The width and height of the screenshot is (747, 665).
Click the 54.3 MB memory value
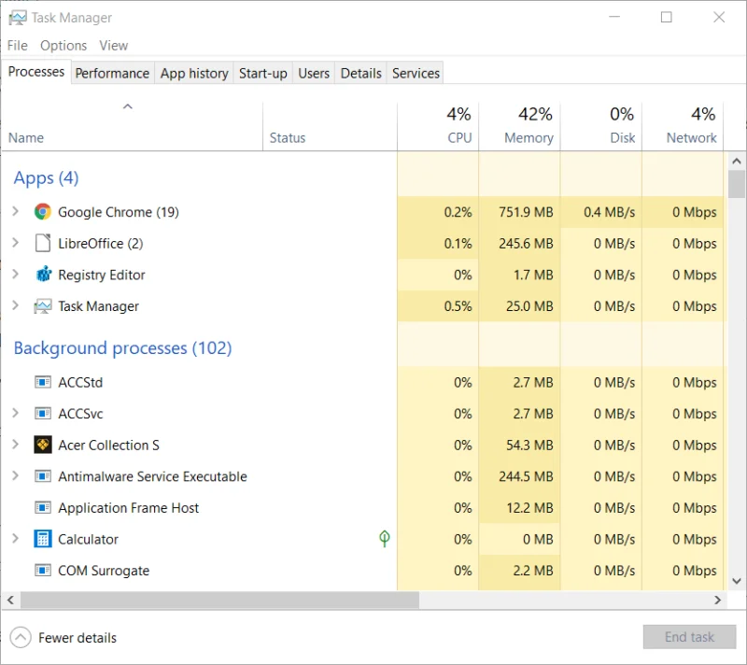(529, 445)
